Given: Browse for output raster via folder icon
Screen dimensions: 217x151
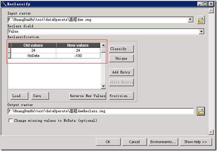Looking at the screenshot, I should (x=201, y=111).
